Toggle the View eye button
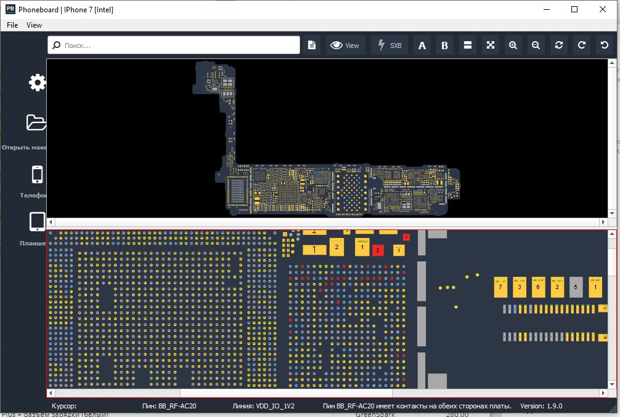 point(345,46)
